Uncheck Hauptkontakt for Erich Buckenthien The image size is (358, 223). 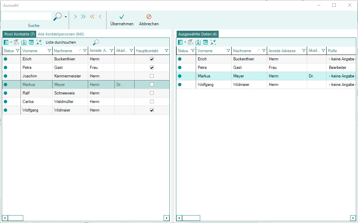point(152,59)
